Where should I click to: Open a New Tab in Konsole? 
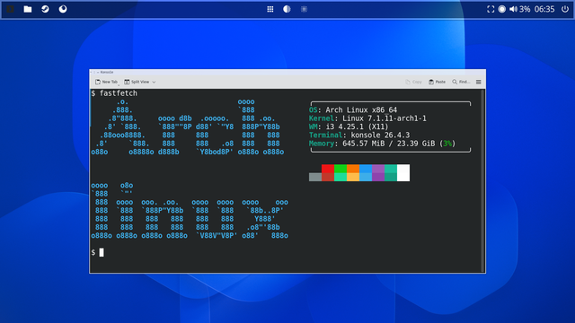(106, 82)
